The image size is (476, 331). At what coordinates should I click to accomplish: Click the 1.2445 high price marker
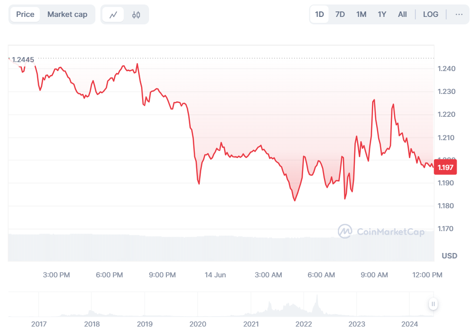pos(22,60)
